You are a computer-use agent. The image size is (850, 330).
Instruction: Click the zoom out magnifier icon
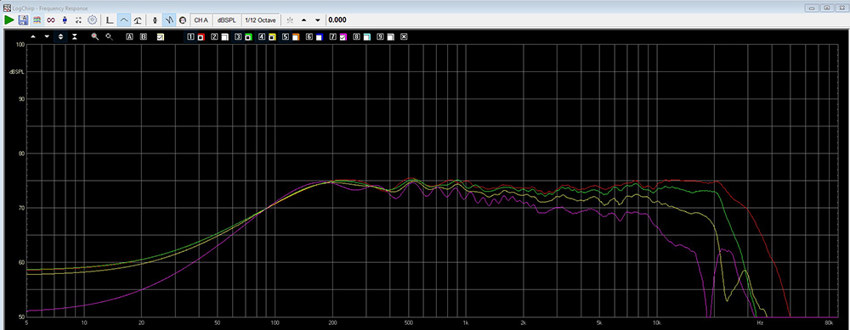coord(109,36)
